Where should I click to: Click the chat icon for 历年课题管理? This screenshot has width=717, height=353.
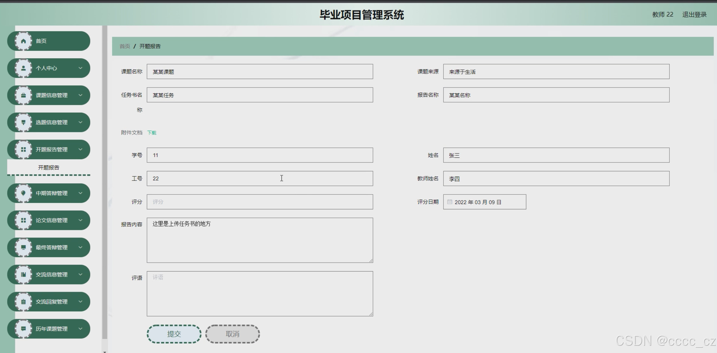coord(23,329)
